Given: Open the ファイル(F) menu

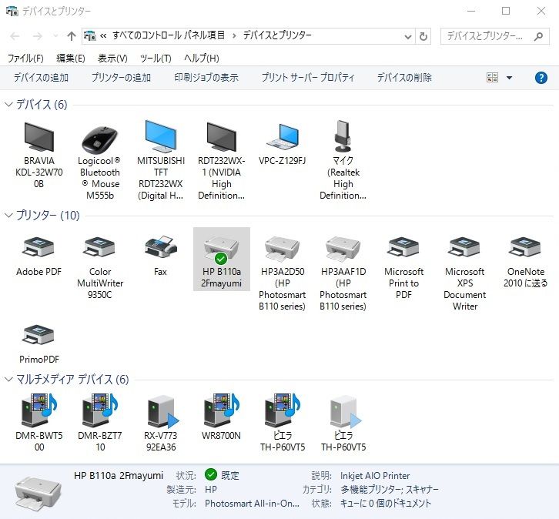Looking at the screenshot, I should tap(25, 58).
